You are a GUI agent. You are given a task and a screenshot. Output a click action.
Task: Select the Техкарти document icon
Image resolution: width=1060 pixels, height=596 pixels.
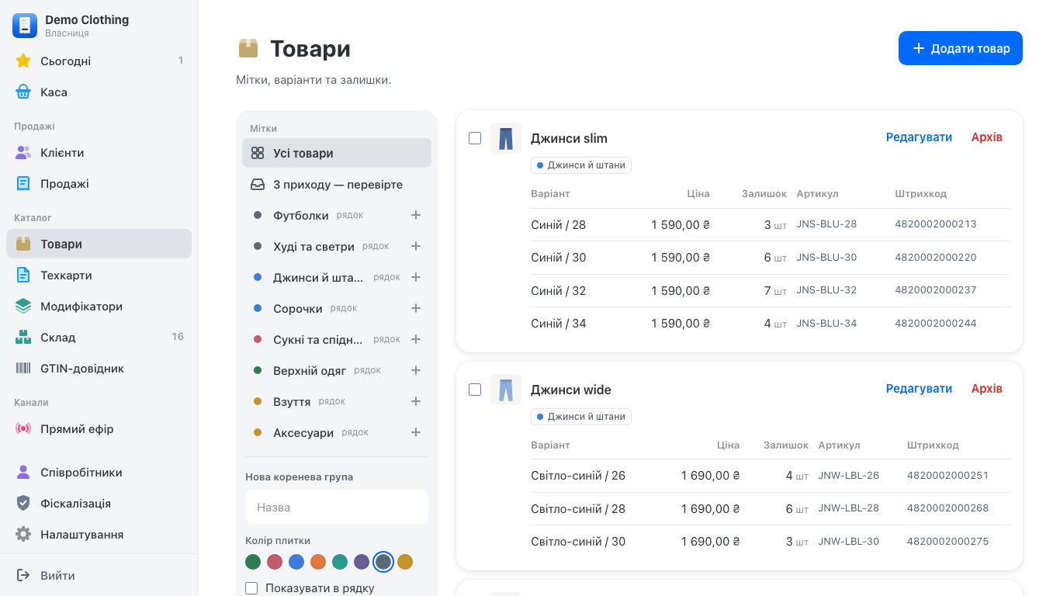point(23,275)
